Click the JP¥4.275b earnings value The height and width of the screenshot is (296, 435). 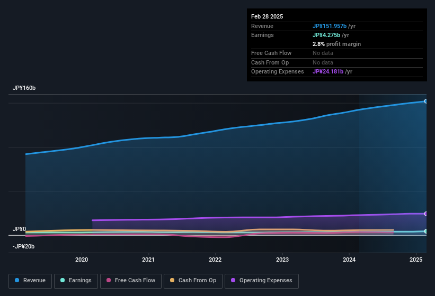point(326,35)
